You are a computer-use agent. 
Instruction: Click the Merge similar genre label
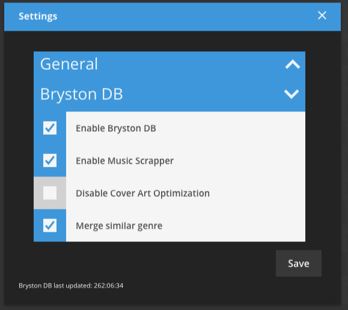coord(119,226)
